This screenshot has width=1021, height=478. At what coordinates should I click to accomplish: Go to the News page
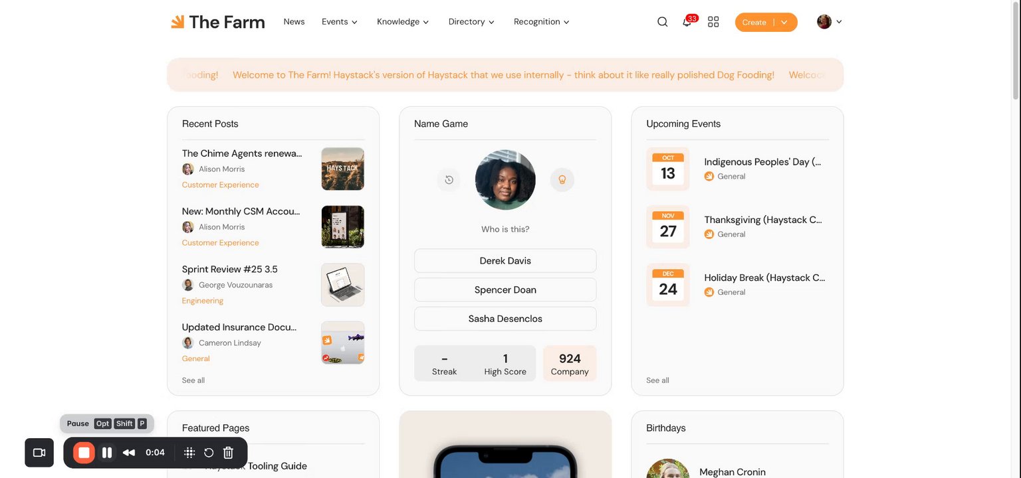(x=294, y=22)
